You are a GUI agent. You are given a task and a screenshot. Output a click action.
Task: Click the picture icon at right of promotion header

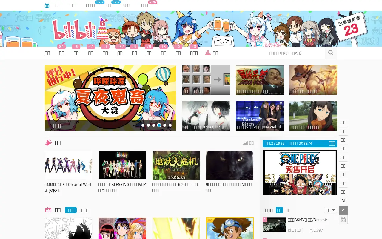pos(245,143)
